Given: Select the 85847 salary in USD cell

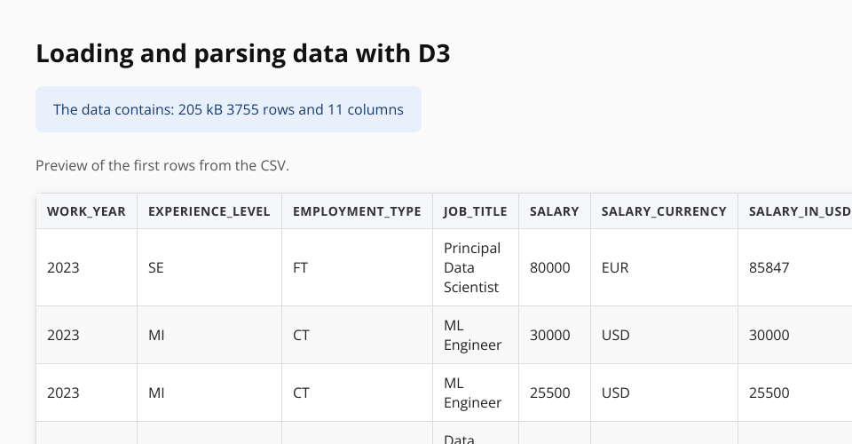Looking at the screenshot, I should pos(769,267).
